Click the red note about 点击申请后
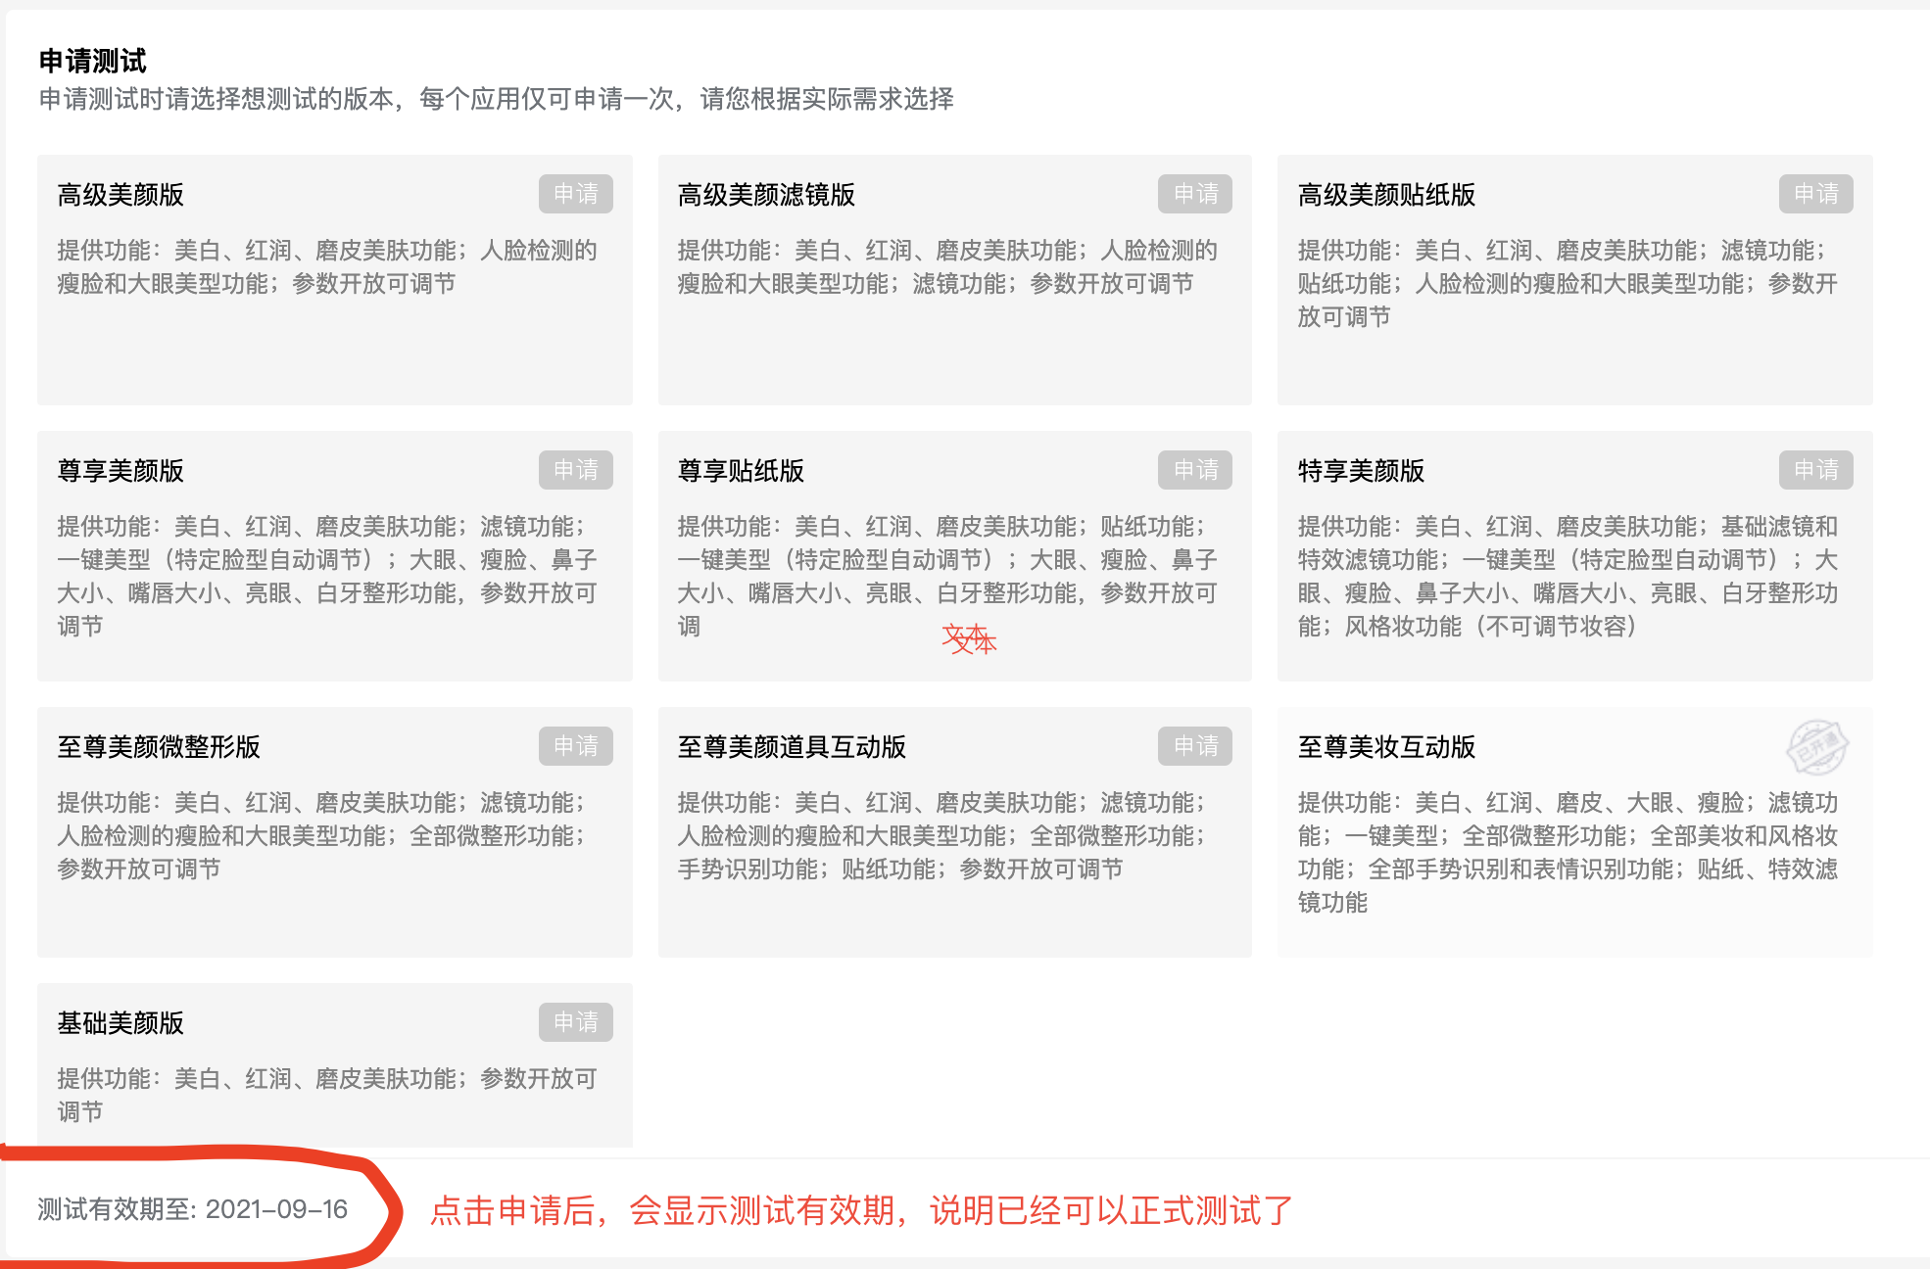 (861, 1211)
